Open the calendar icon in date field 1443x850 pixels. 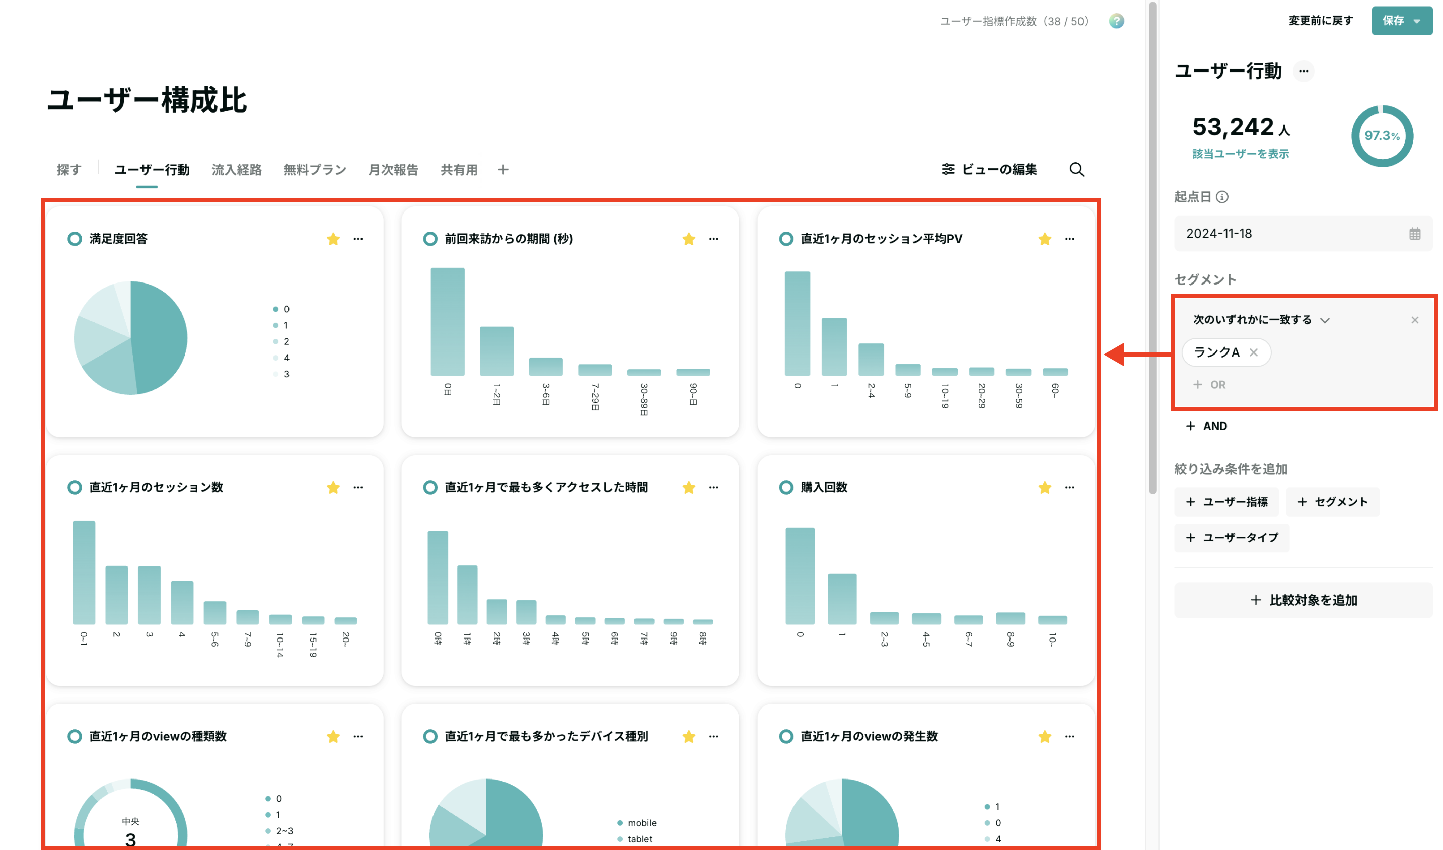pyautogui.click(x=1414, y=234)
